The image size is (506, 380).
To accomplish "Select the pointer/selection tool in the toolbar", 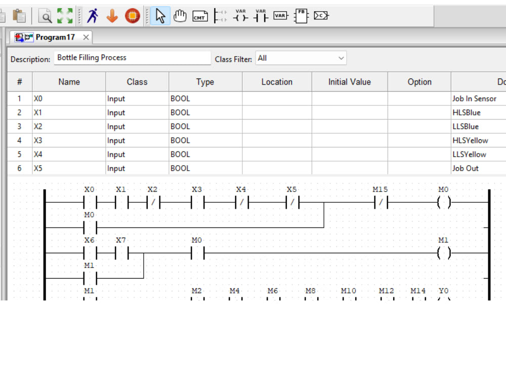I will pyautogui.click(x=159, y=16).
